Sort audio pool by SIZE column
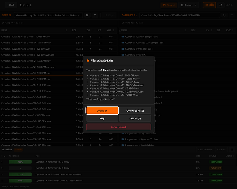Viewport: 237px width, 189px height. (193, 30)
